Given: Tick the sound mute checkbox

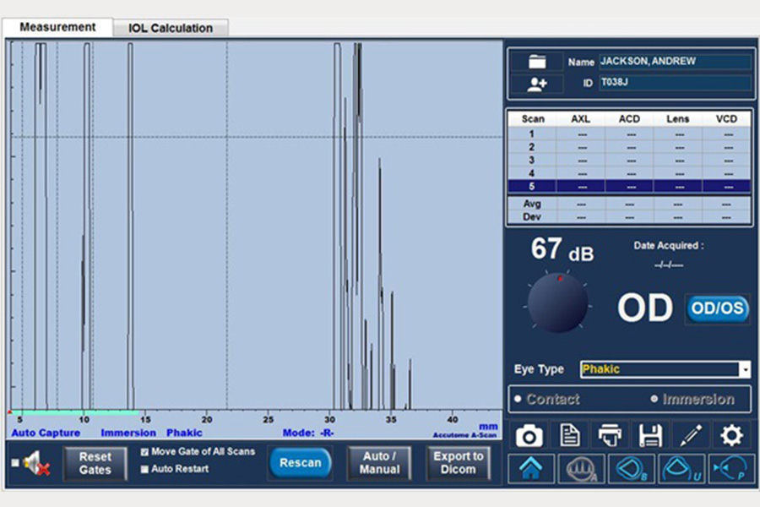Looking at the screenshot, I should [x=15, y=463].
